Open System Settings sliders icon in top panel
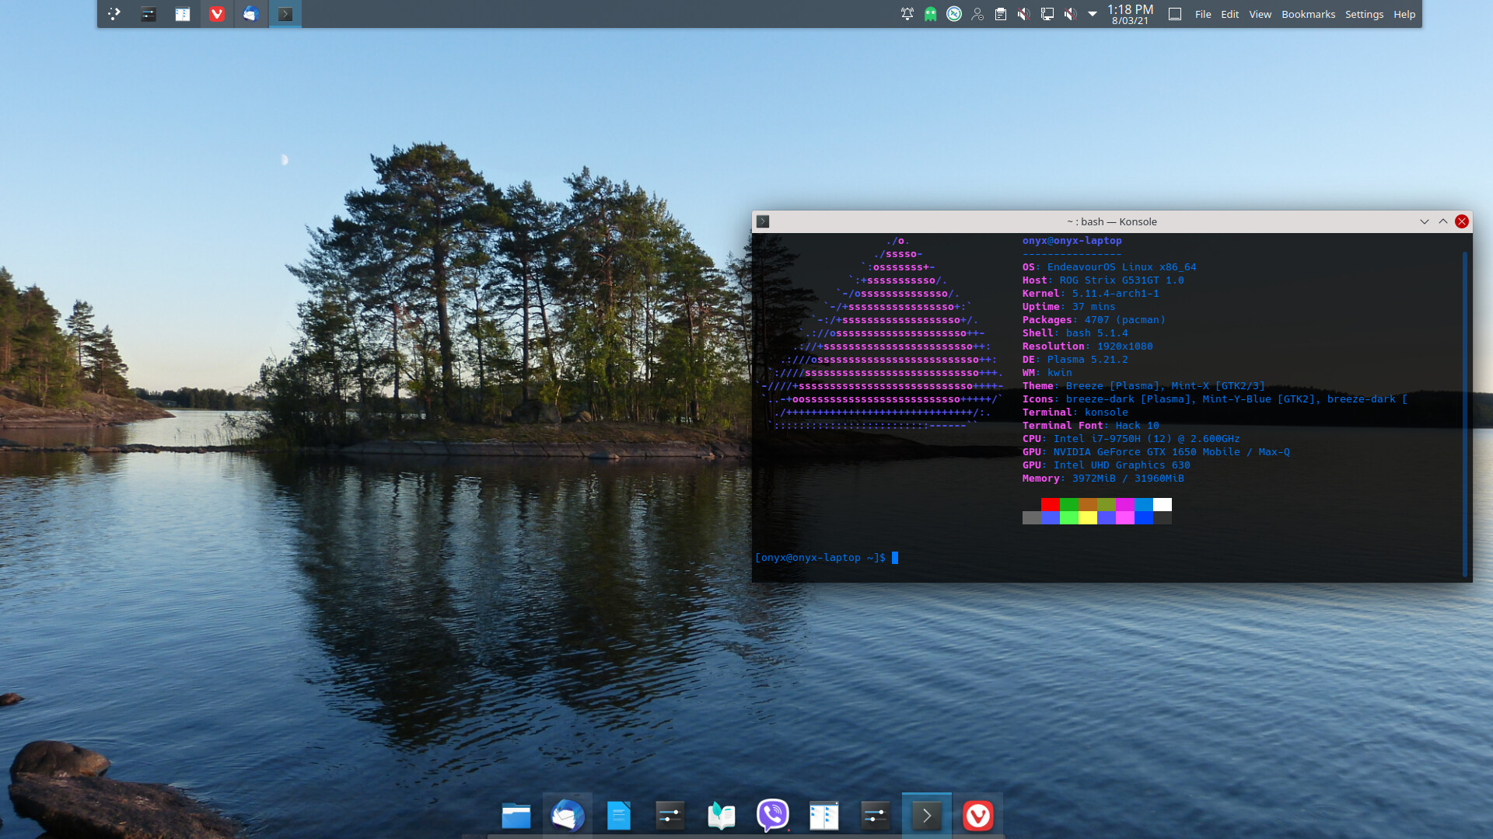 click(x=149, y=14)
